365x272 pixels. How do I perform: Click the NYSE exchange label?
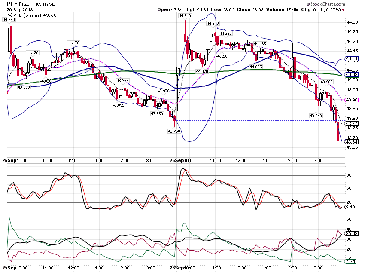49,4
